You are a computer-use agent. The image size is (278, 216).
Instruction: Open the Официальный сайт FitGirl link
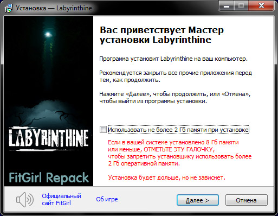(61, 199)
